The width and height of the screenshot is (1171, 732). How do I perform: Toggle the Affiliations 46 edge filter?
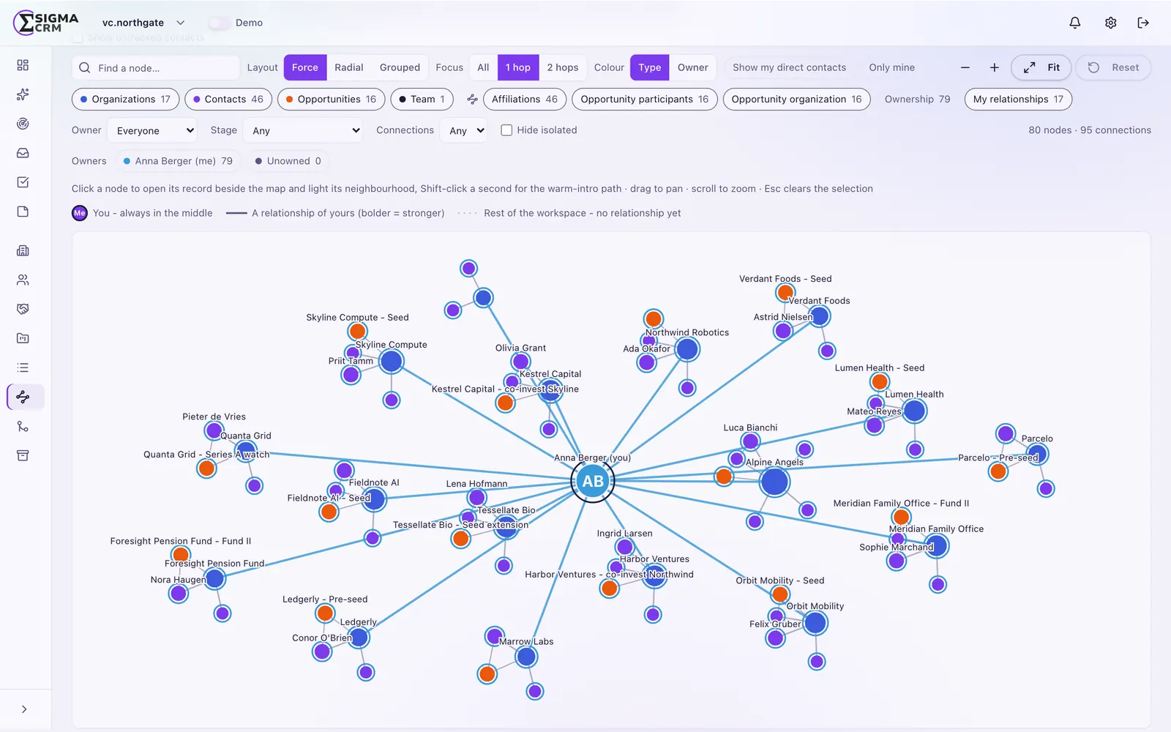pos(524,99)
